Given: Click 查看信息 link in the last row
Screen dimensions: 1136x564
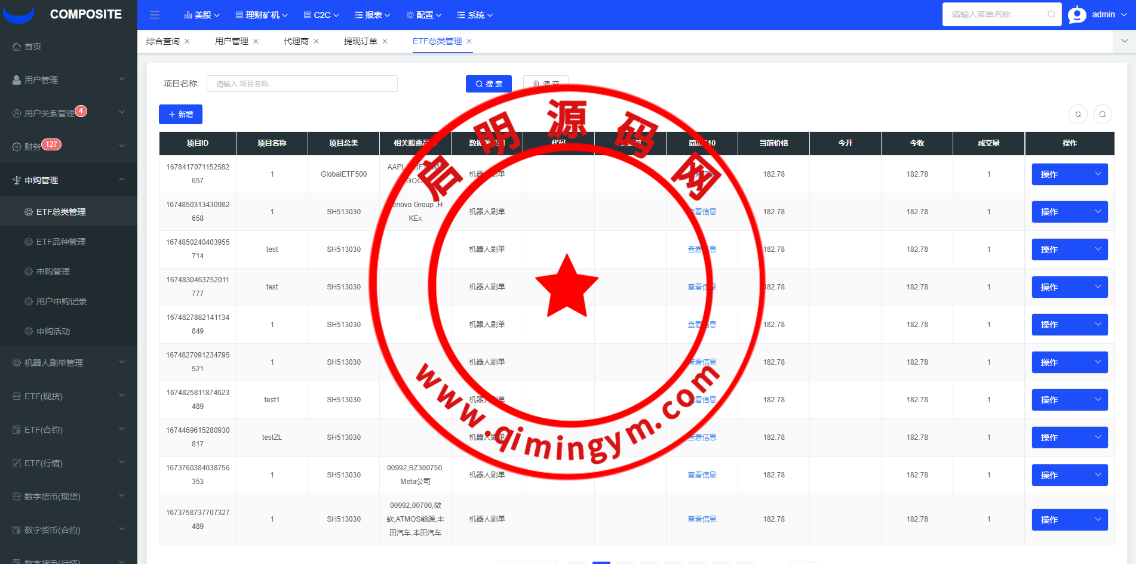Looking at the screenshot, I should [702, 519].
